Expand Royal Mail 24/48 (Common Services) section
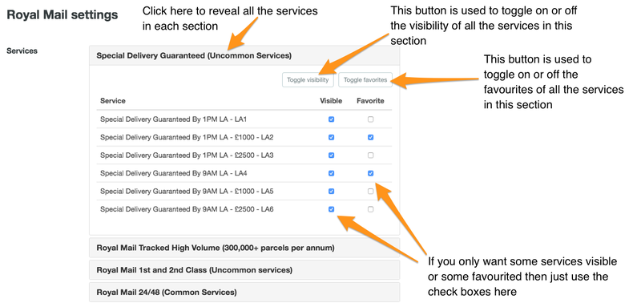641x303 pixels. point(244,293)
